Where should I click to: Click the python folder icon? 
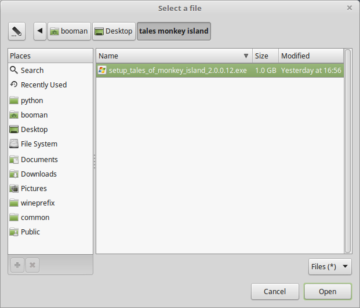pos(14,101)
